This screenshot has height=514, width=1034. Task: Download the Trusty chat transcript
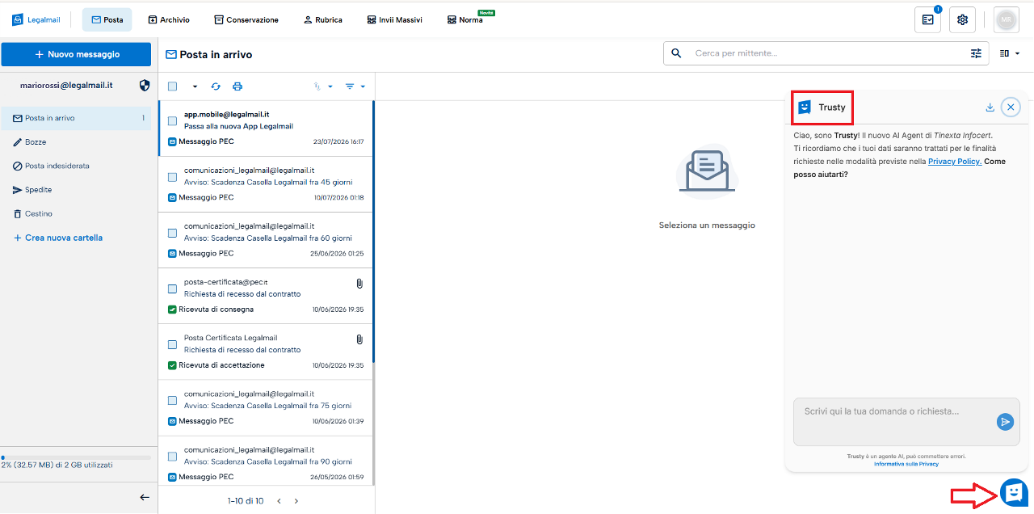(x=990, y=107)
